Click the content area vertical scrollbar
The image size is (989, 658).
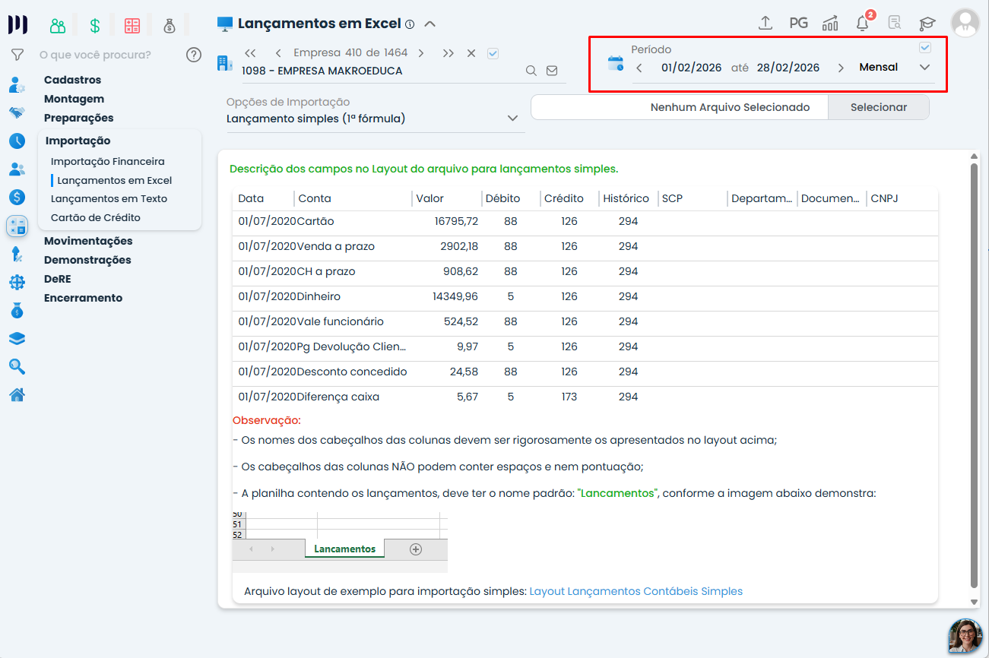coord(975,376)
